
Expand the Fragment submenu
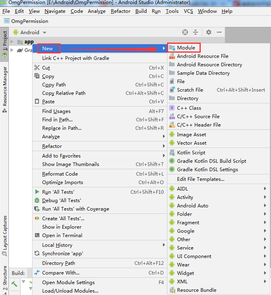tap(265, 222)
